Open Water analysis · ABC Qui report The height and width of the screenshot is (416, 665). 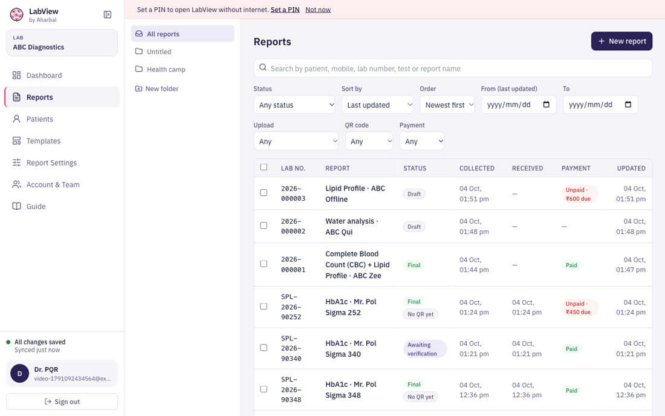pos(352,227)
